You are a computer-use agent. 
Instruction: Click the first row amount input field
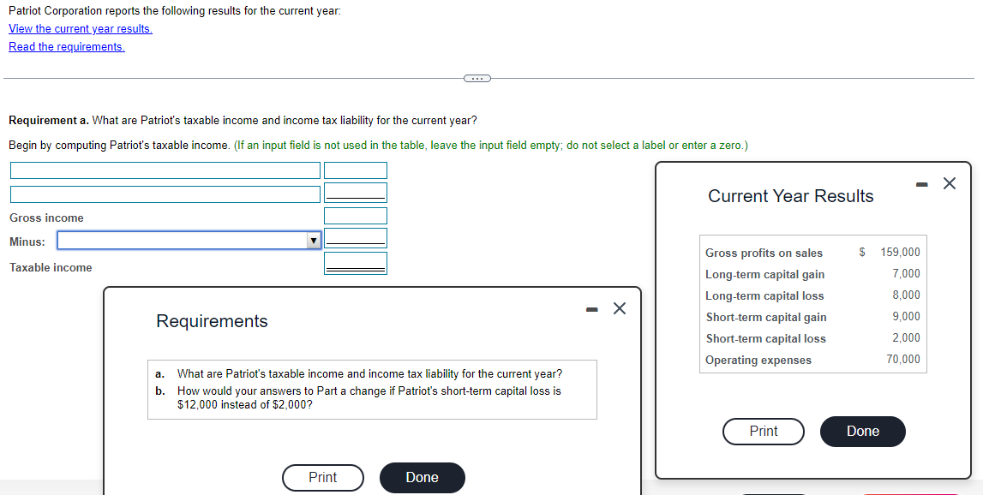[x=356, y=170]
